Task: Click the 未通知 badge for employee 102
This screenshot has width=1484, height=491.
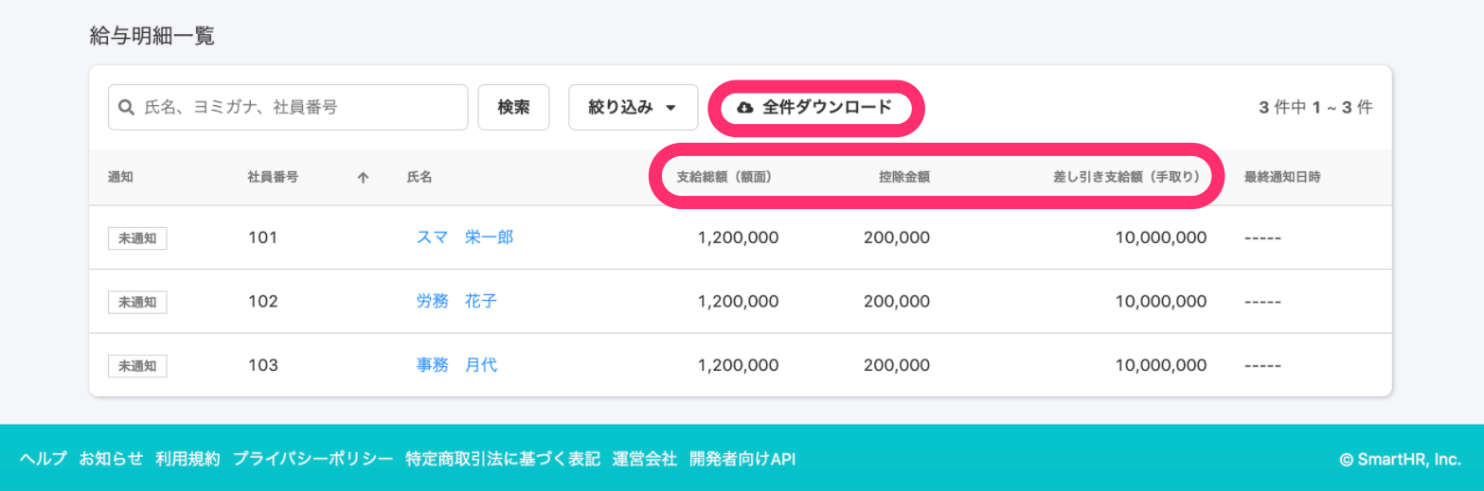Action: [137, 302]
